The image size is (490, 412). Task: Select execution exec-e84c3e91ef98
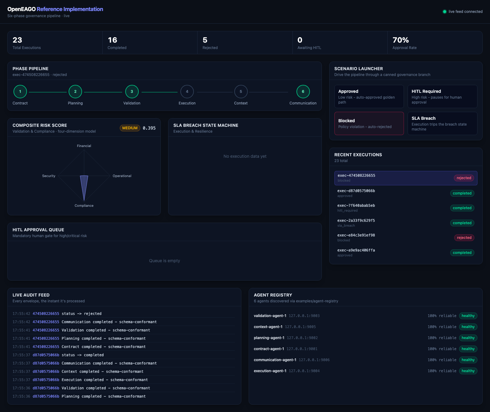tap(406, 238)
